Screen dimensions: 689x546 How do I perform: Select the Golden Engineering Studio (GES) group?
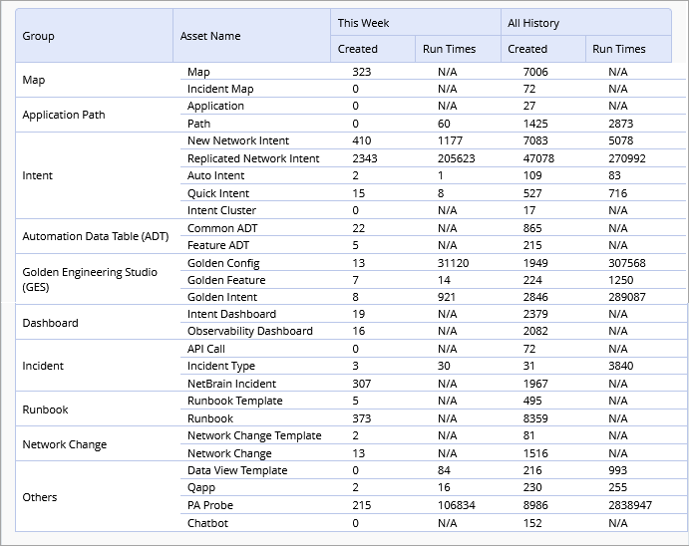[x=90, y=279]
